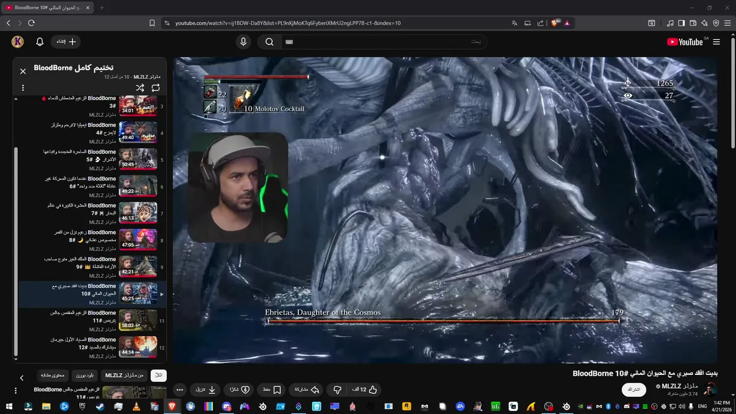Dislike the video with thumbs down

[x=338, y=390]
